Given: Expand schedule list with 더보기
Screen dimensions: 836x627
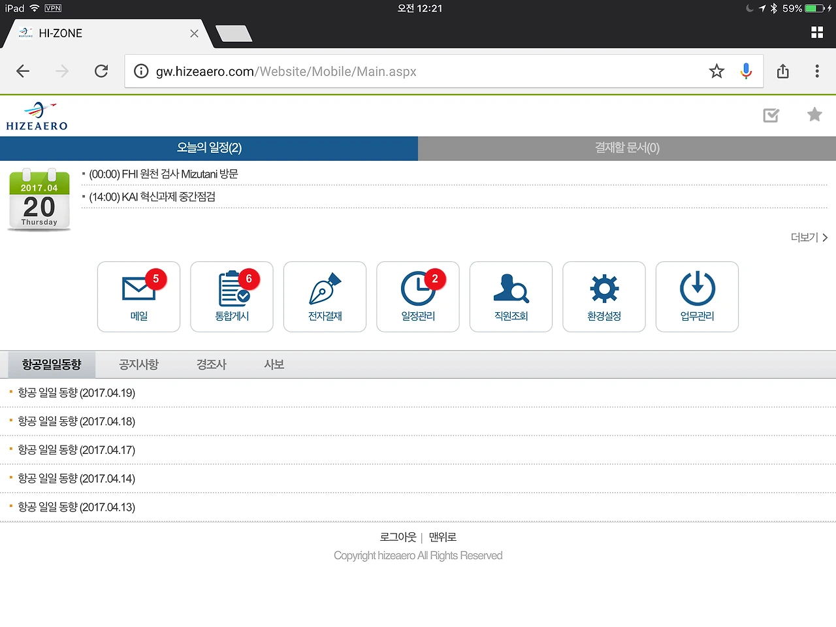Looking at the screenshot, I should (x=809, y=238).
